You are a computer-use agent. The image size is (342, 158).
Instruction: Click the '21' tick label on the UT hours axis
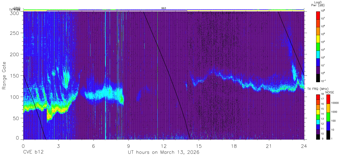[x=269, y=146]
